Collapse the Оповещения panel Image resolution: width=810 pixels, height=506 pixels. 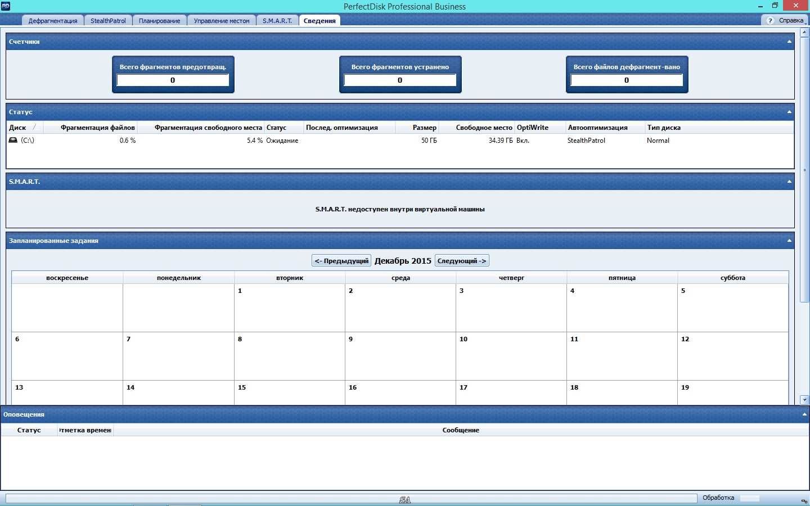click(804, 414)
